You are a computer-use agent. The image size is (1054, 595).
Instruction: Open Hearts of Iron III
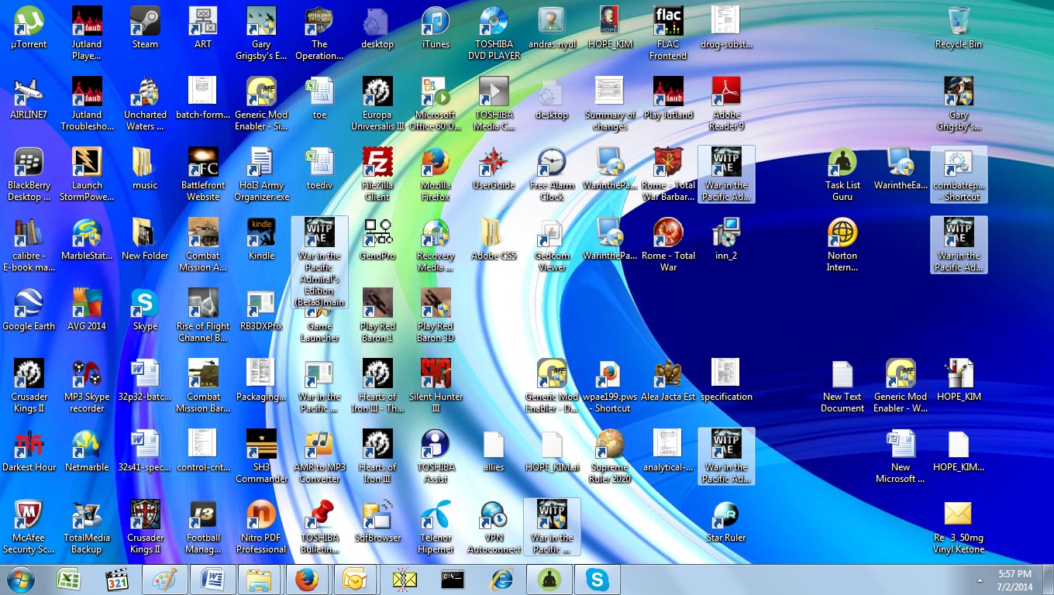(377, 442)
